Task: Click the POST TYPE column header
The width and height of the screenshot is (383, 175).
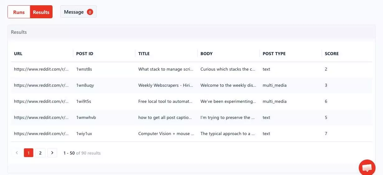Action: coord(274,54)
